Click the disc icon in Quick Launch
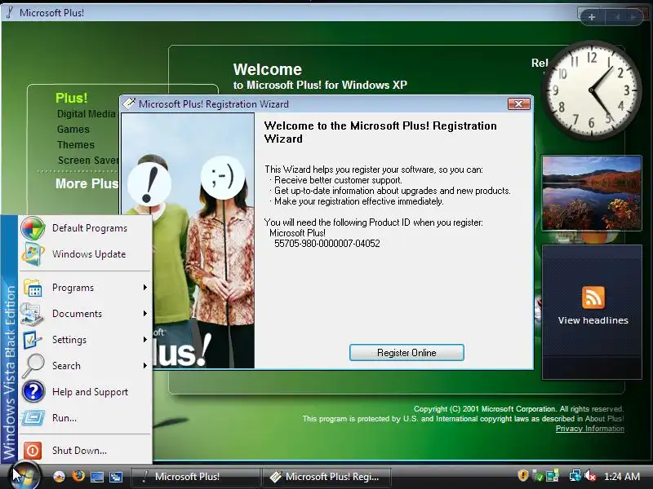653x489 pixels. [59, 477]
